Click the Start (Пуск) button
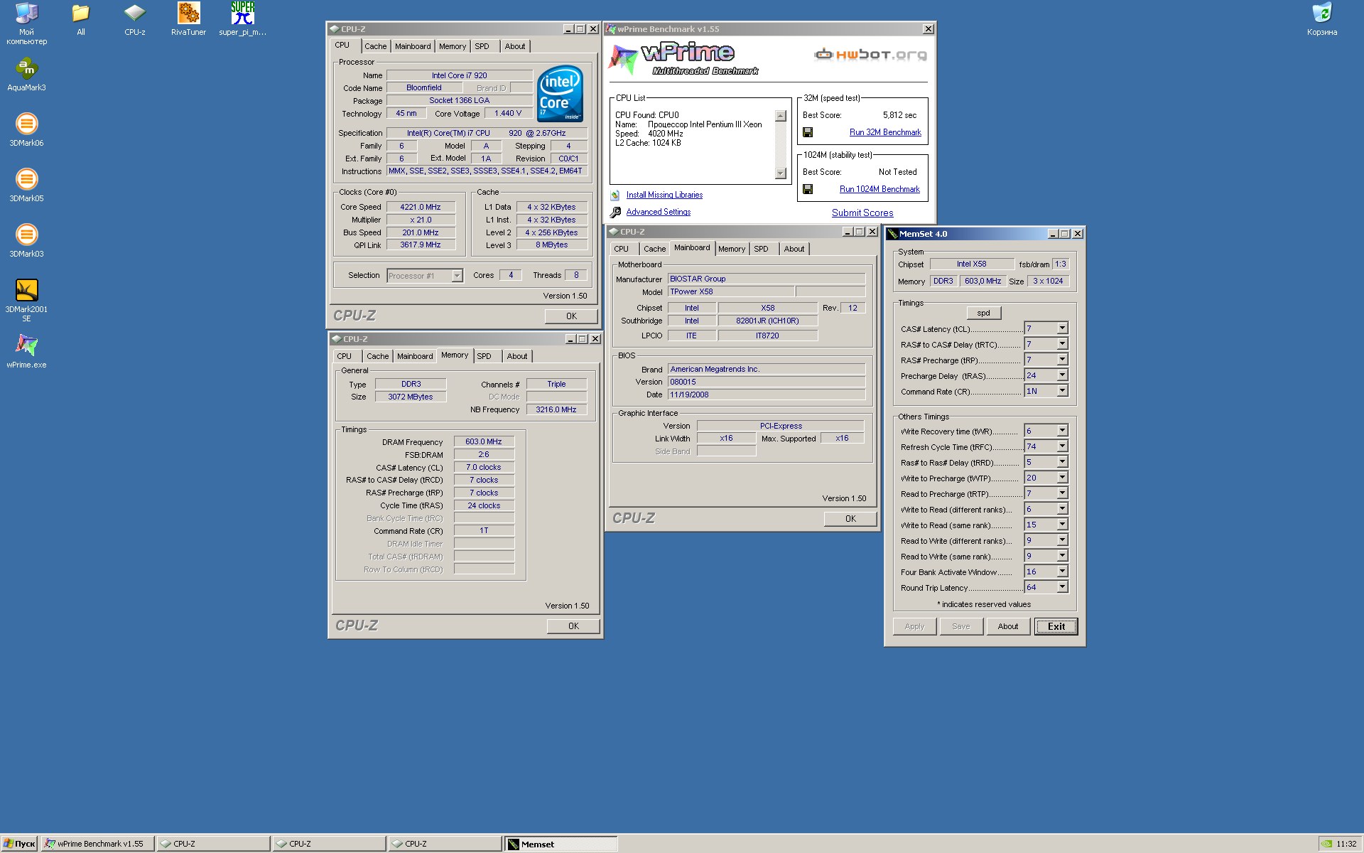The image size is (1364, 853). pos(19,844)
